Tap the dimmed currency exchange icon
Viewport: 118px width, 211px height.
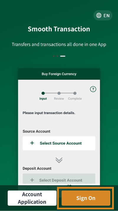click(48, 188)
